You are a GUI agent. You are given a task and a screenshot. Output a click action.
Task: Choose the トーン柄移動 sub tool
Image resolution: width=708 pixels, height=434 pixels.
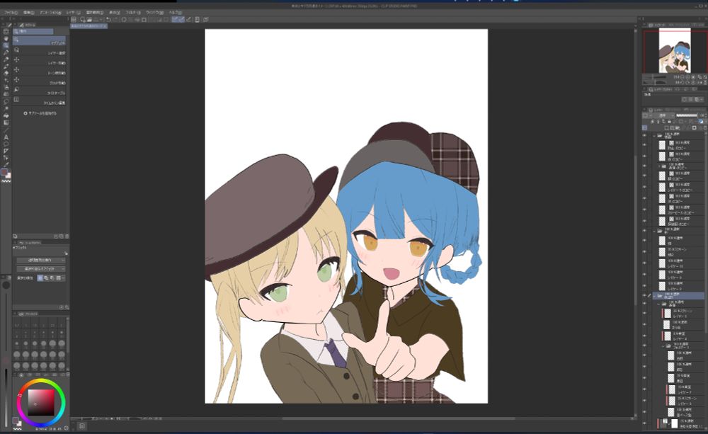(40, 71)
